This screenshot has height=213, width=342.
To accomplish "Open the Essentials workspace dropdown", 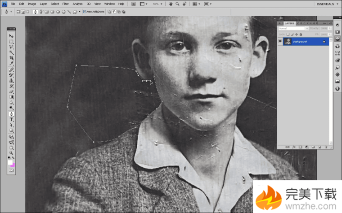I will pos(328,4).
